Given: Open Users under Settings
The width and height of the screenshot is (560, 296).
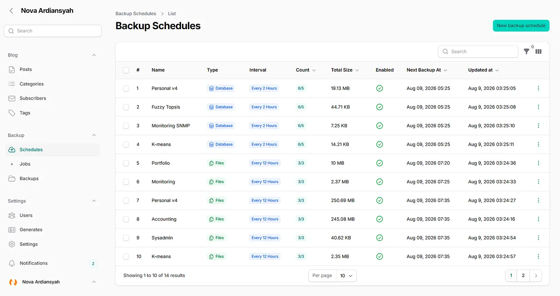Looking at the screenshot, I should click(52, 215).
